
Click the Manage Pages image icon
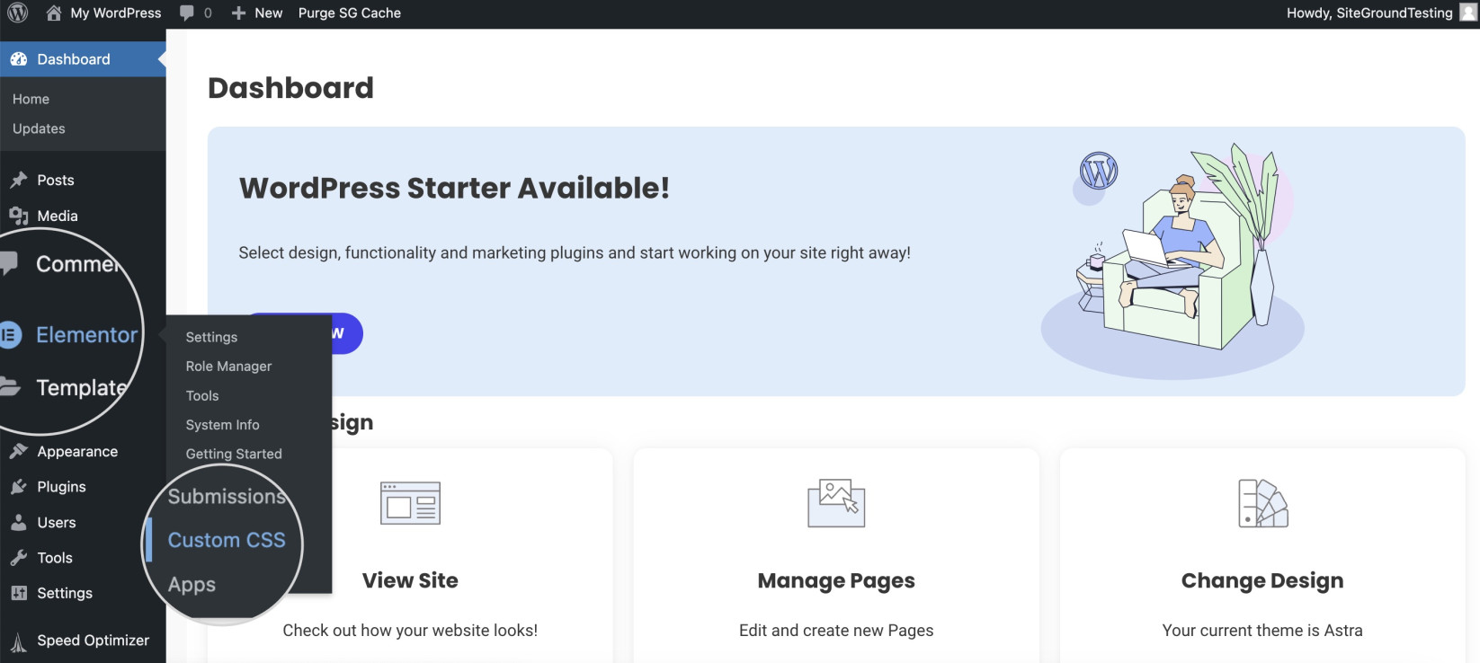836,502
